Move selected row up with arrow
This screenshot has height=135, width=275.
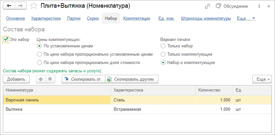click(41, 79)
